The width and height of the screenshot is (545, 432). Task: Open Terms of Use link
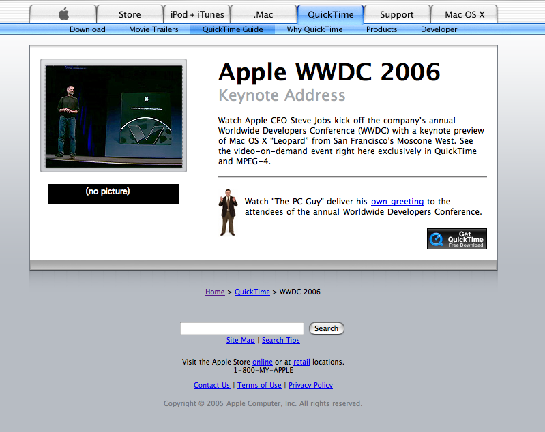pos(259,385)
